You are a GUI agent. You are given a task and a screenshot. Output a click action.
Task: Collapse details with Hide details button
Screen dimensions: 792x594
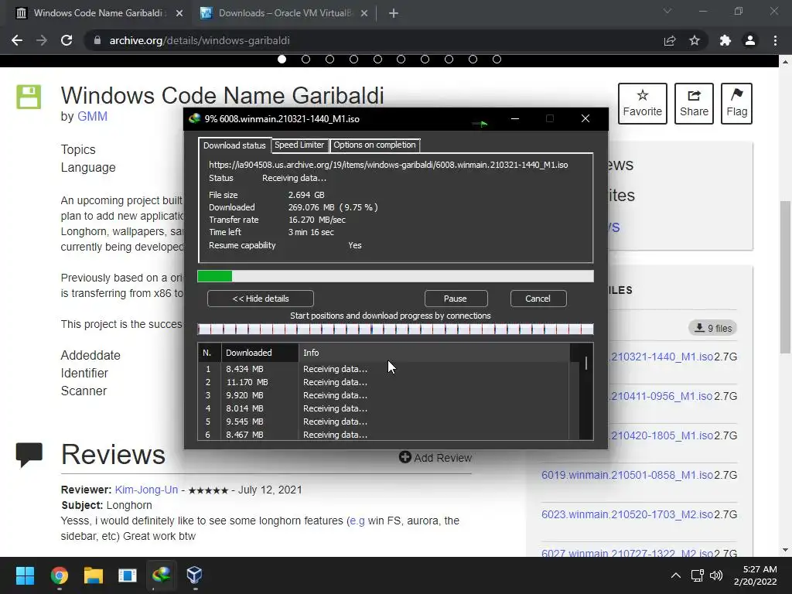tap(260, 299)
